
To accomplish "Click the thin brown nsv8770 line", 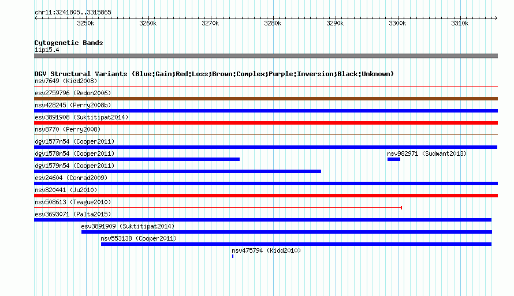I will click(266, 134).
